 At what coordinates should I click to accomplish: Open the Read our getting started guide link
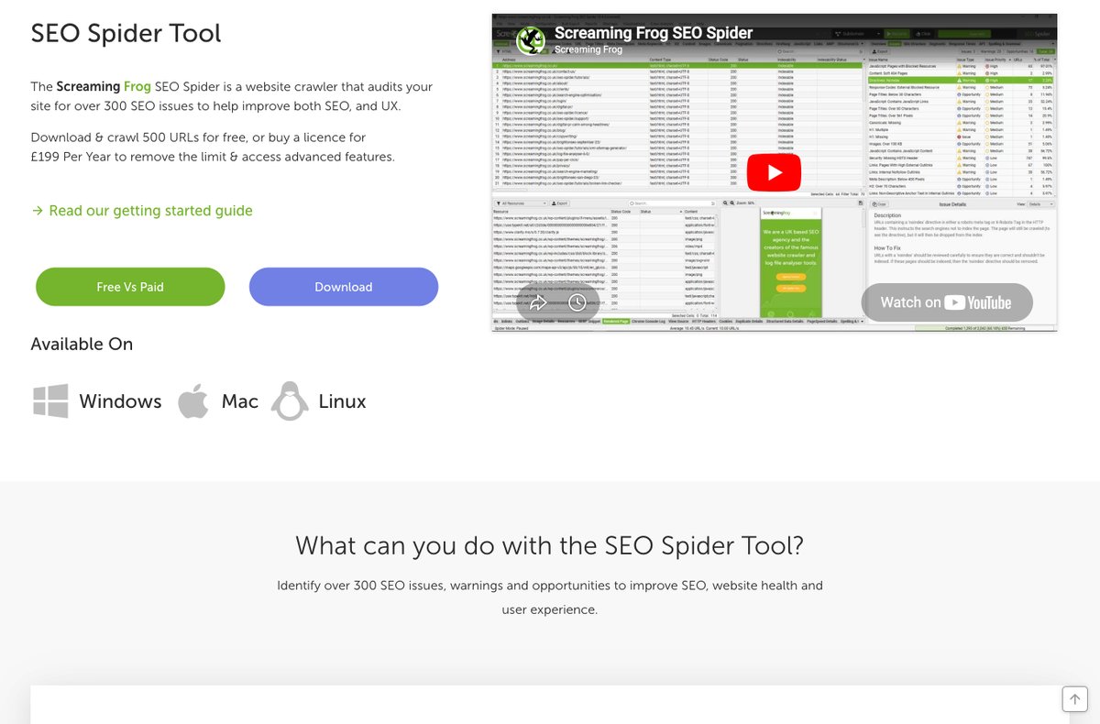pyautogui.click(x=142, y=211)
